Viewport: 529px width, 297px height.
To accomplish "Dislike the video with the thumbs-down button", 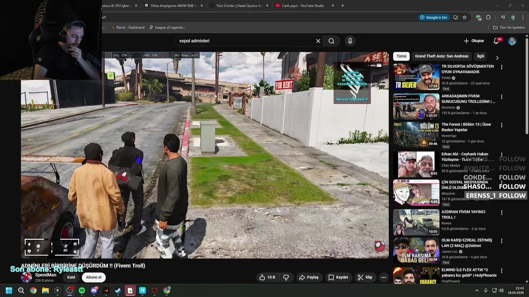I will pyautogui.click(x=286, y=277).
